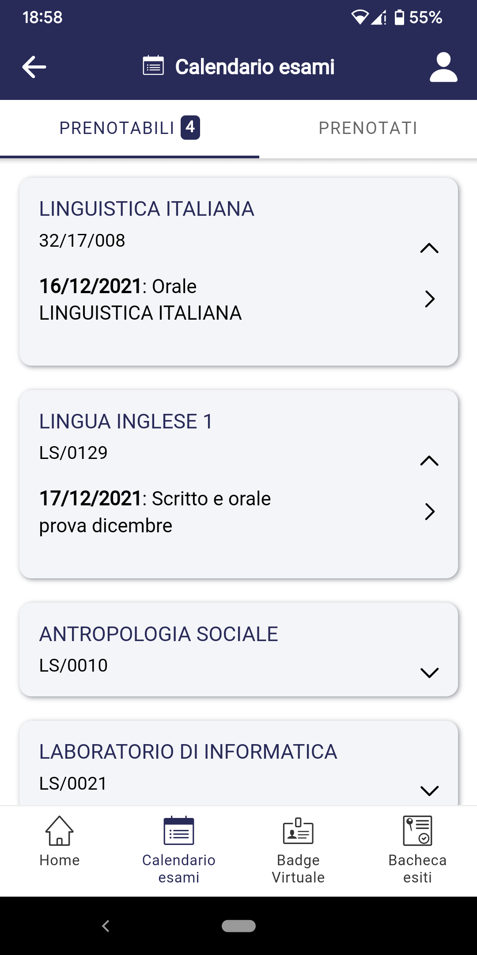Viewport: 477px width, 955px height.
Task: Tap the Antropologia Sociale course title
Action: point(159,634)
